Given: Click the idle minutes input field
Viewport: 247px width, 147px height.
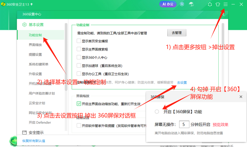Looking at the screenshot, I should (x=183, y=125).
